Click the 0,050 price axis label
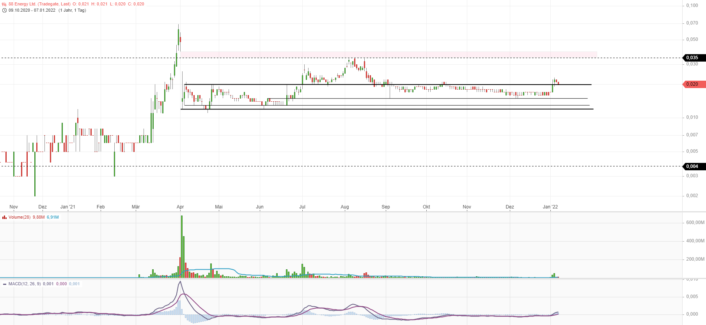Screen dimensions: 706x325 tap(692, 39)
